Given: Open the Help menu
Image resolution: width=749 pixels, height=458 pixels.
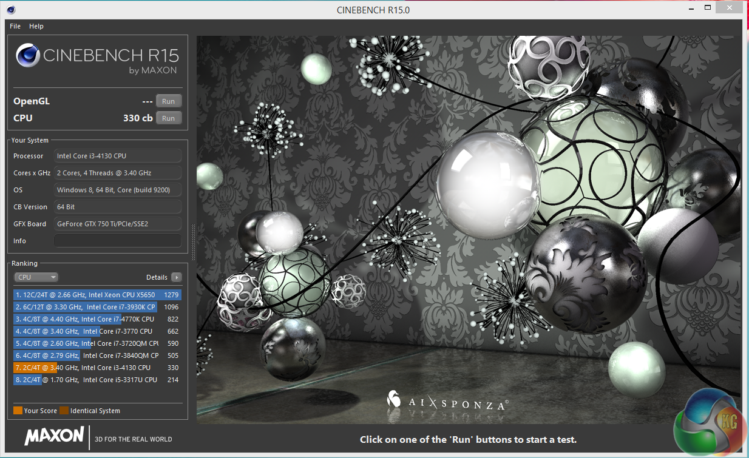Looking at the screenshot, I should coord(36,26).
